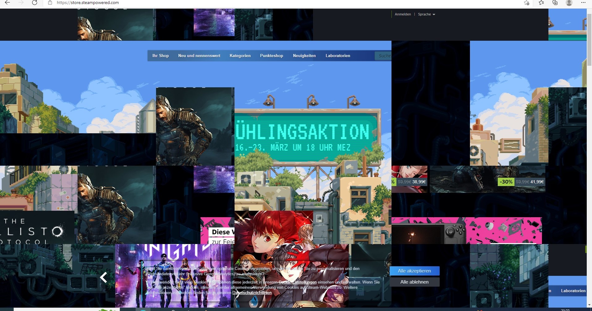Open the browser Settings and more menu
592x311 pixels.
(x=583, y=2)
